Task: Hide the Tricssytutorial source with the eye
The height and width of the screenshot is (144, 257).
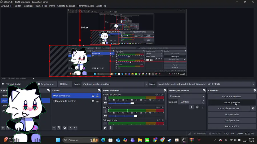Action: 93,96
